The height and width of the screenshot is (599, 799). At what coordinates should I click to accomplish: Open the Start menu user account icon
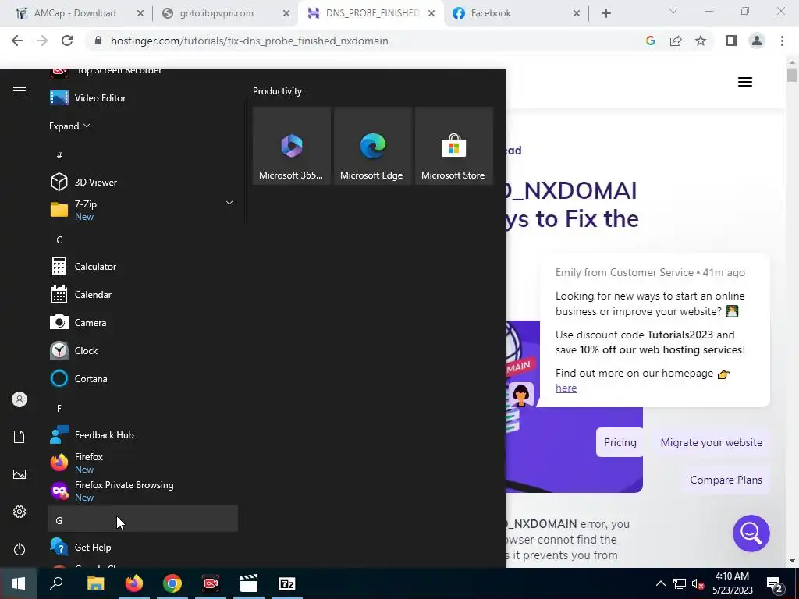click(x=20, y=399)
